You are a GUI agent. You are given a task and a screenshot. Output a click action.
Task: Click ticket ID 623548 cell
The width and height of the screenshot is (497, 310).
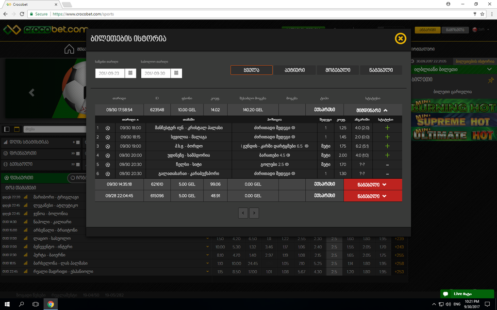click(157, 110)
